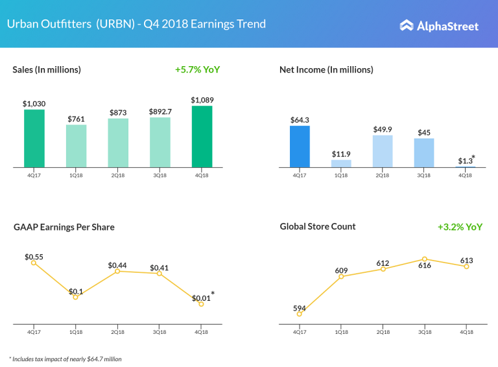
Task: Click the 613 store count data point
Action: 466,266
